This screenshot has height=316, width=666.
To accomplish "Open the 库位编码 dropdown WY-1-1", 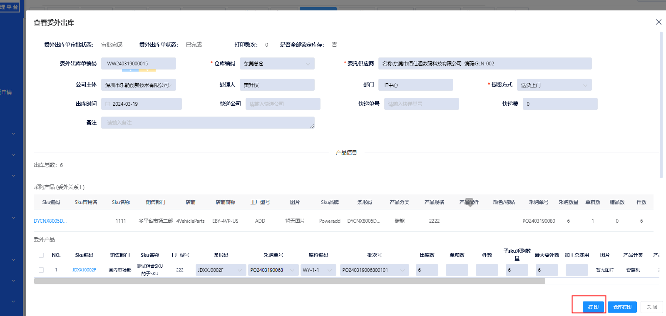I will tap(318, 270).
